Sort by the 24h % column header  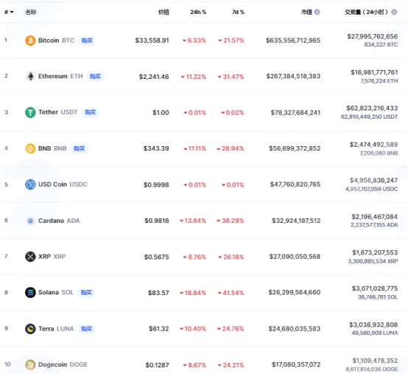pos(198,12)
